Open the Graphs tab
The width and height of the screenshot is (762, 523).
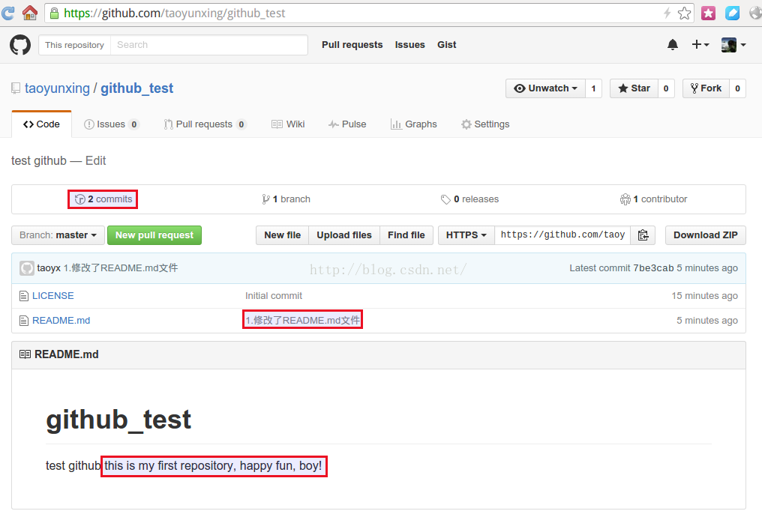413,124
